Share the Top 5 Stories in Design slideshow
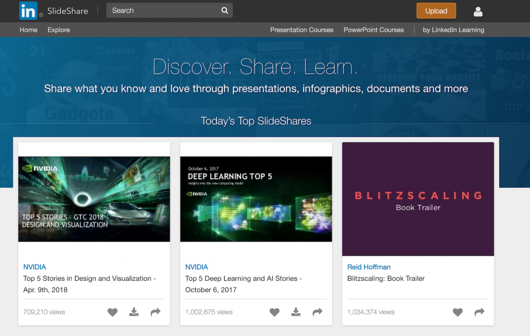The width and height of the screenshot is (530, 336). click(x=155, y=312)
